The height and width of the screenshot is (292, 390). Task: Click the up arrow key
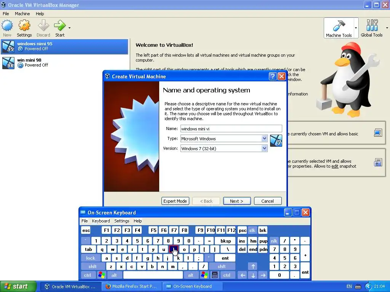pos(253,267)
